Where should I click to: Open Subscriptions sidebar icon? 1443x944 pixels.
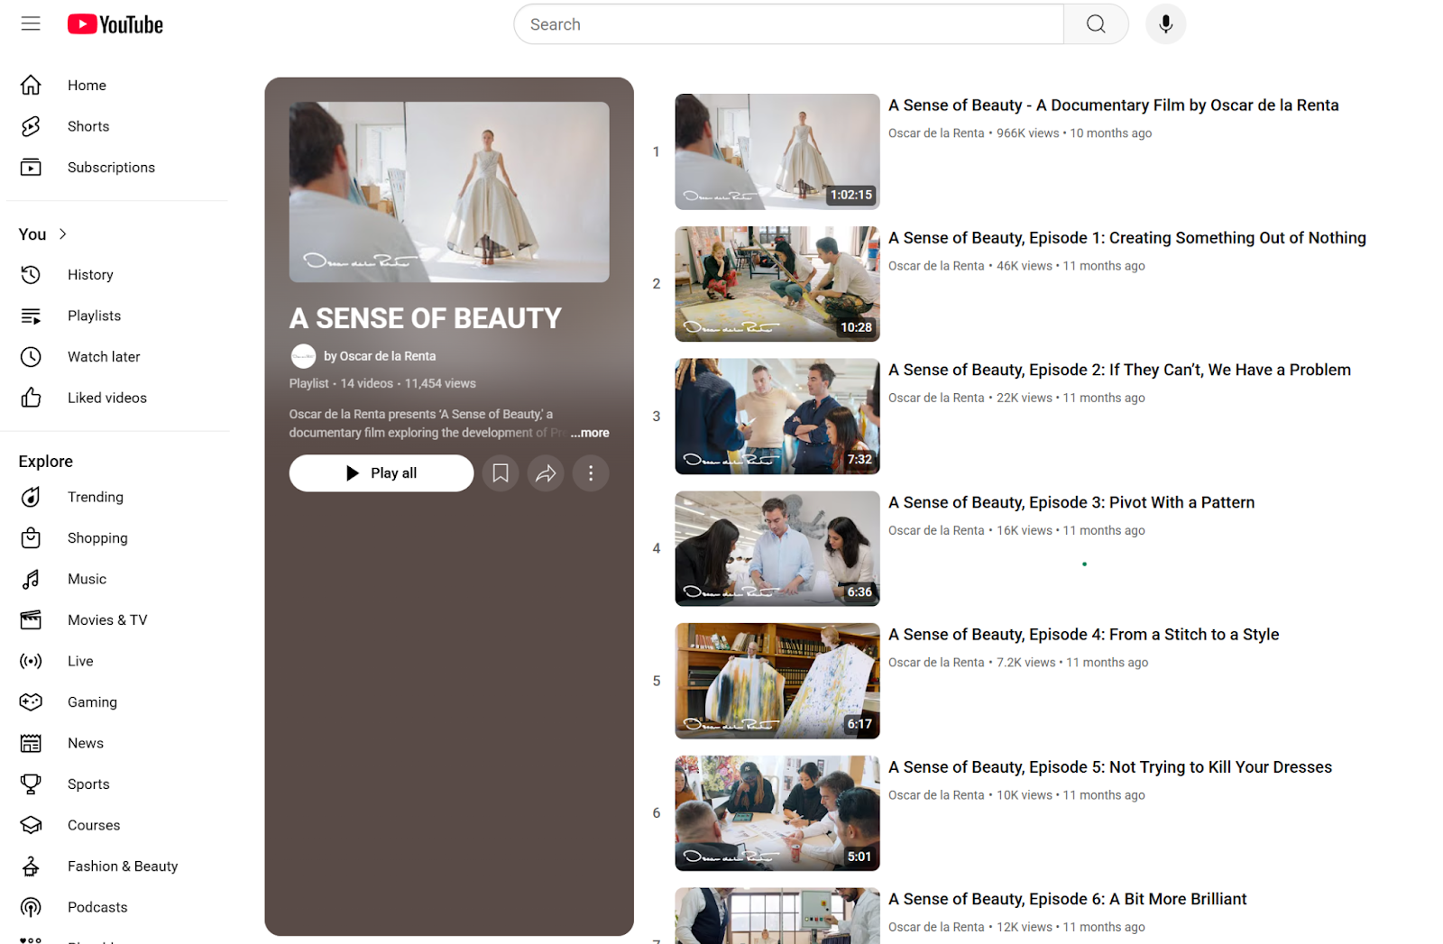[31, 167]
